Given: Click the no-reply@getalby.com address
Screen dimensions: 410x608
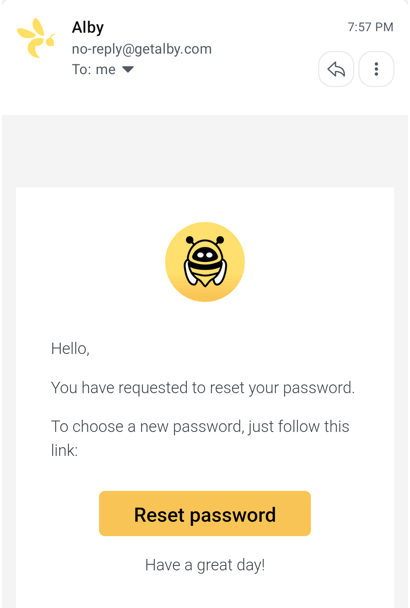Looking at the screenshot, I should pyautogui.click(x=142, y=49).
